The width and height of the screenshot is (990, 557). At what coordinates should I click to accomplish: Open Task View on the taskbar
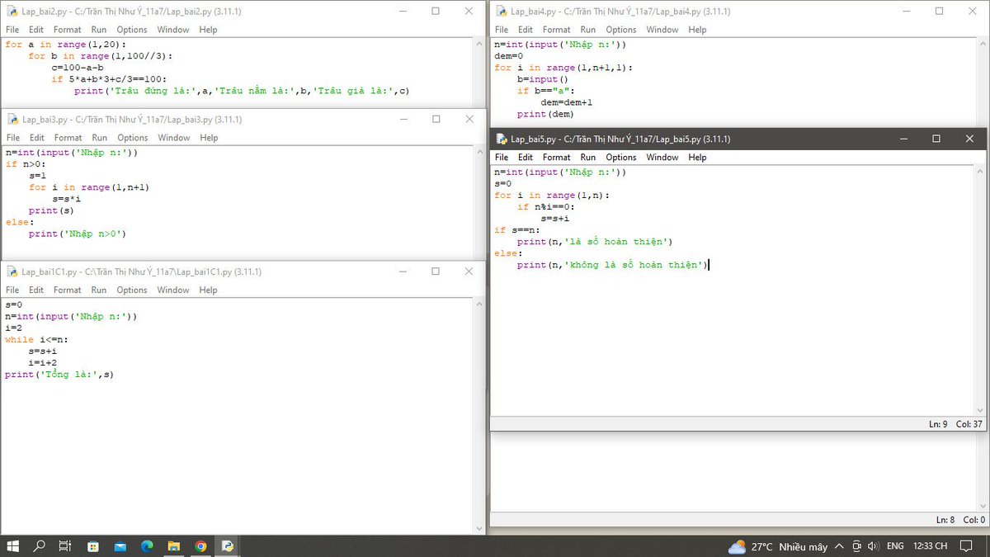tap(65, 546)
